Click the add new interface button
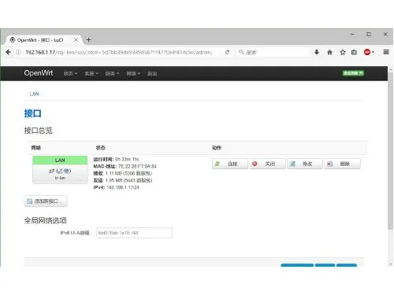The image size is (394, 295). pyautogui.click(x=46, y=201)
